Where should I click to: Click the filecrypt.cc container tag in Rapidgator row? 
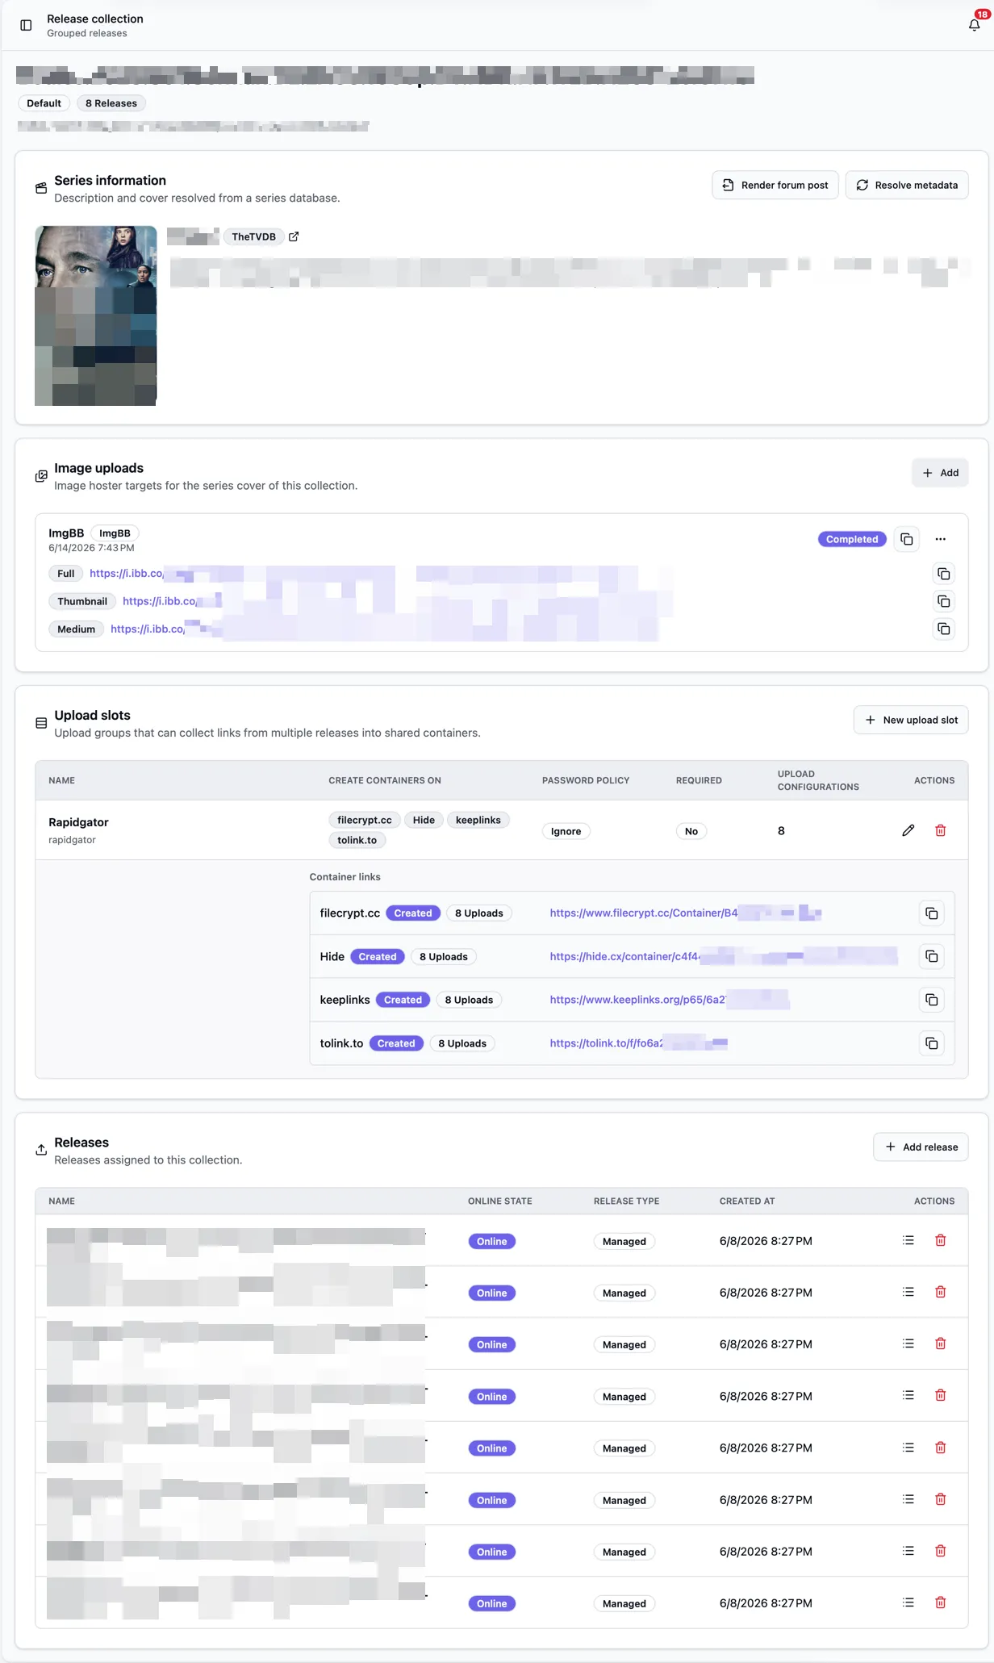[365, 820]
